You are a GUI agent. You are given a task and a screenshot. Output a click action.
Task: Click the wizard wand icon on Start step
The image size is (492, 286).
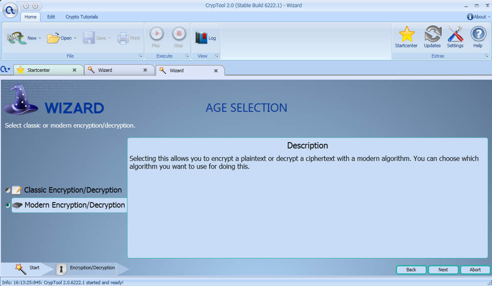(x=21, y=269)
